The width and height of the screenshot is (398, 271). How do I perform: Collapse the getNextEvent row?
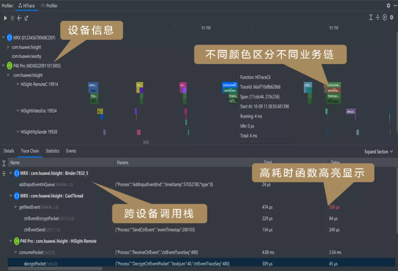pos(15,207)
